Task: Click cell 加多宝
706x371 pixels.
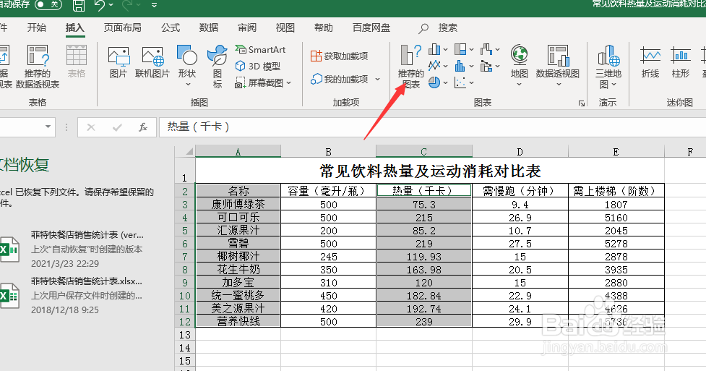Action: [238, 283]
